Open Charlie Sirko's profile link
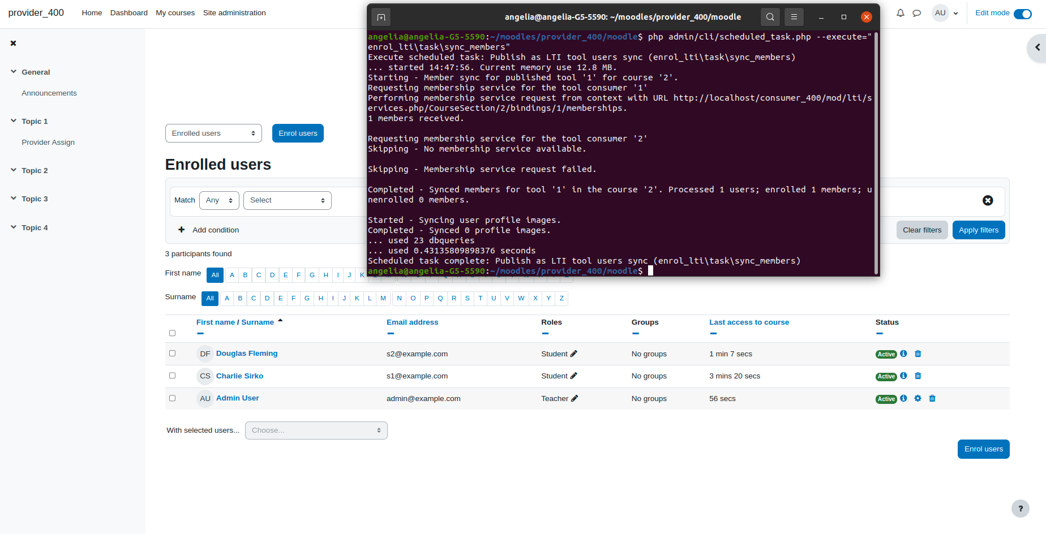Image resolution: width=1046 pixels, height=534 pixels. [239, 376]
